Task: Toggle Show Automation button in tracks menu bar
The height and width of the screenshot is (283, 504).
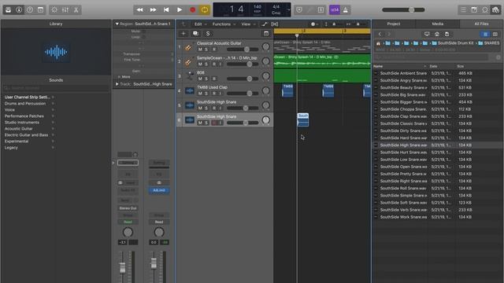Action: pyautogui.click(x=265, y=24)
